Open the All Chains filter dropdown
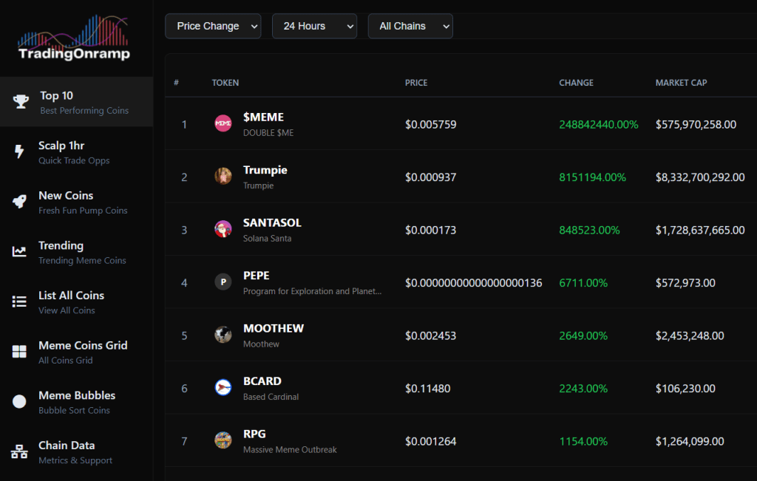This screenshot has height=481, width=757. pos(410,26)
